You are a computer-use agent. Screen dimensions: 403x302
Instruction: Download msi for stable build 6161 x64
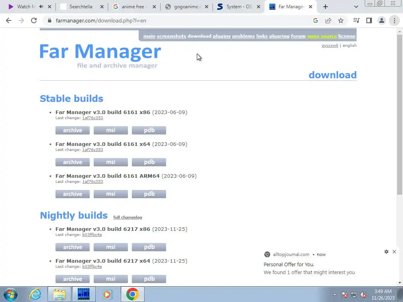click(111, 162)
